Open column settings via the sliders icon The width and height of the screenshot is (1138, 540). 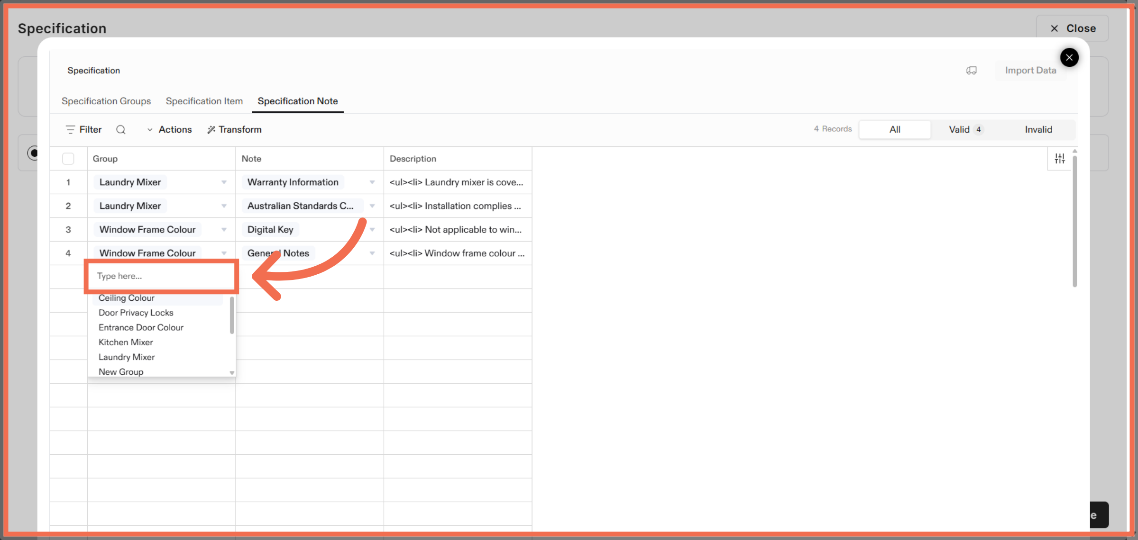(1060, 158)
